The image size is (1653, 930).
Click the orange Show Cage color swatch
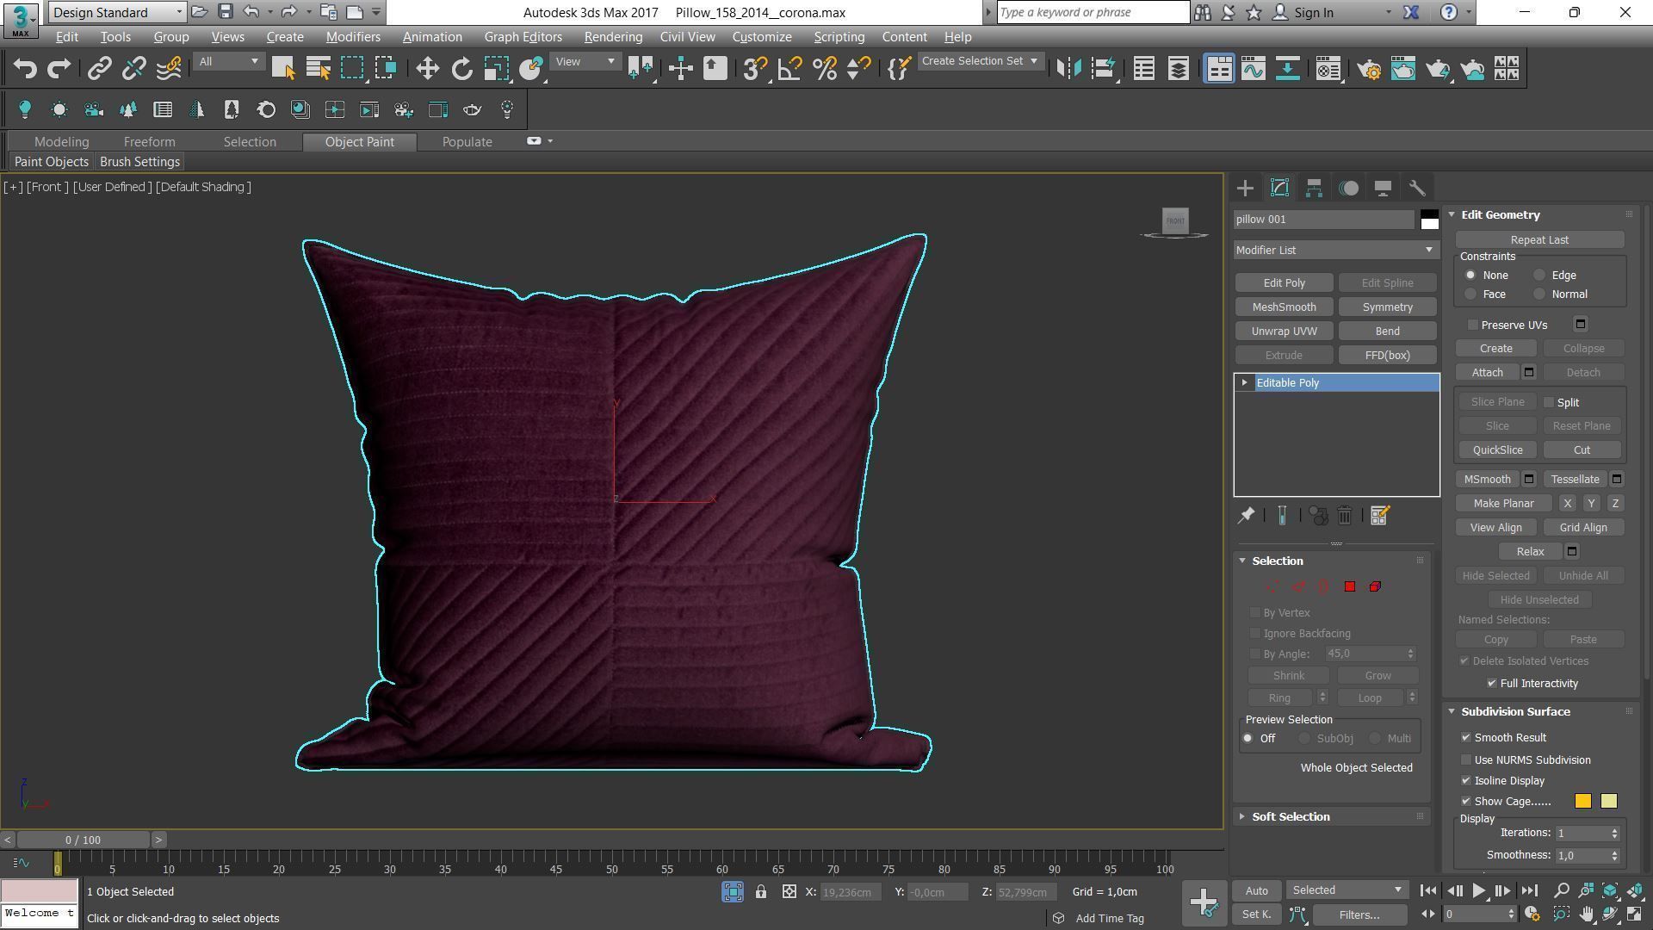[1583, 802]
